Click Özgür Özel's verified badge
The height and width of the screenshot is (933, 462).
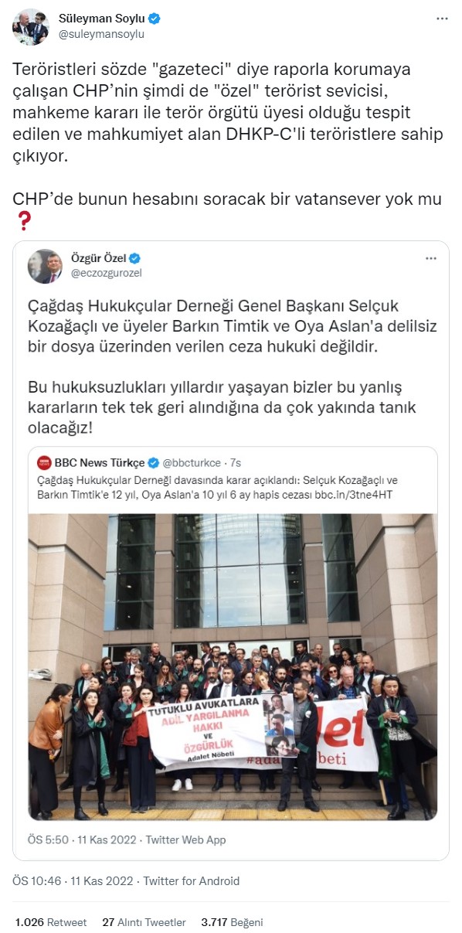click(134, 258)
